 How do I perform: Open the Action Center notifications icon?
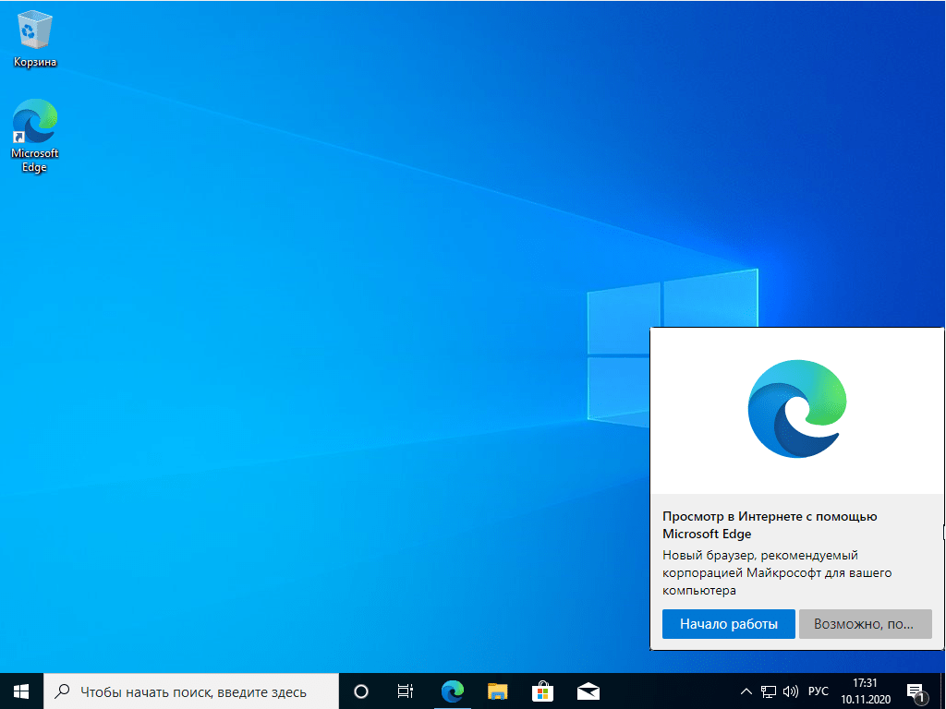pos(916,691)
